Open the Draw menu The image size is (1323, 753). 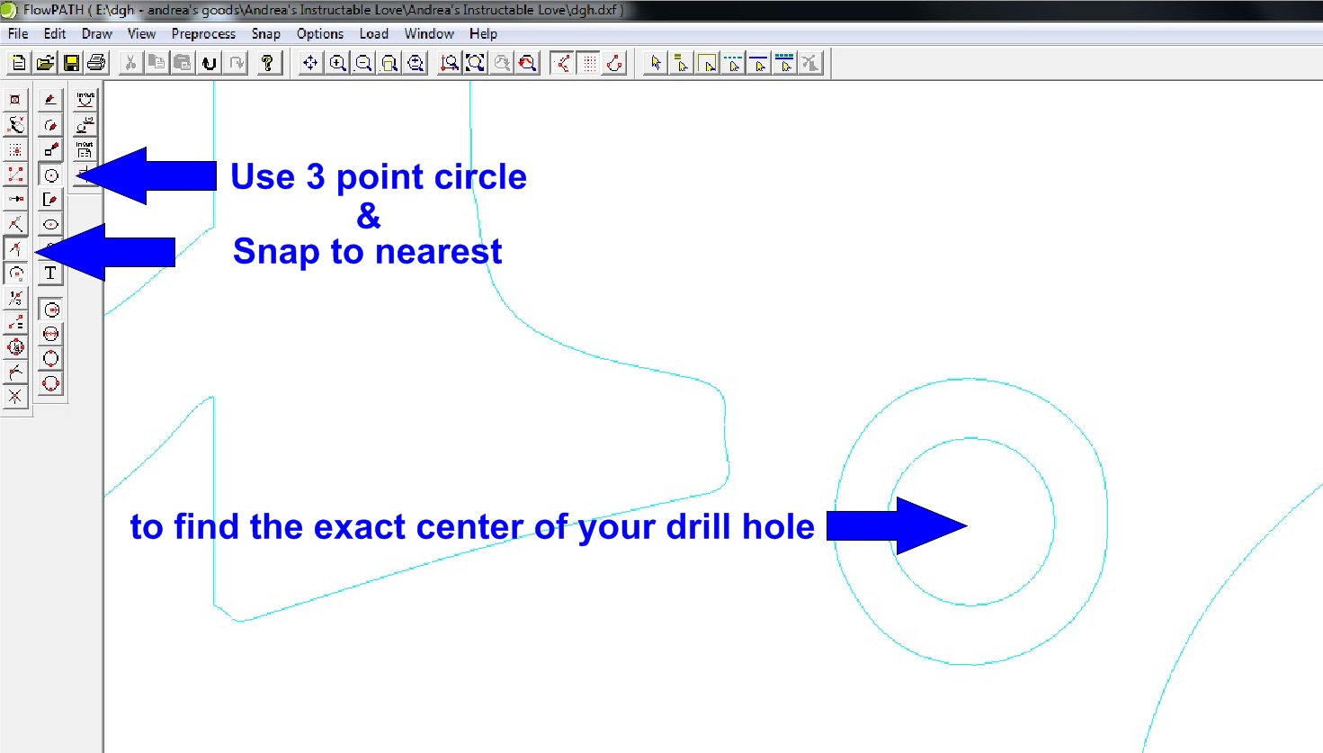(97, 33)
